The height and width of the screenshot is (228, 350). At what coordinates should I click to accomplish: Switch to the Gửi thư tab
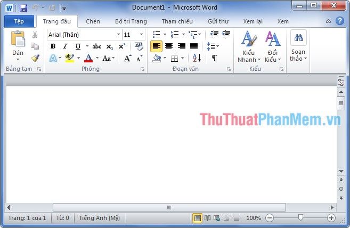tap(218, 21)
